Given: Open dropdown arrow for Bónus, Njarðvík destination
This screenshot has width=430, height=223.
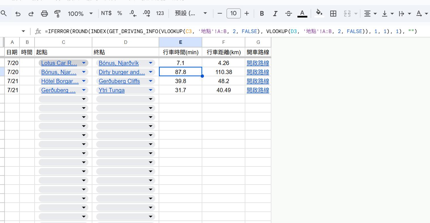Looking at the screenshot, I should click(x=151, y=63).
